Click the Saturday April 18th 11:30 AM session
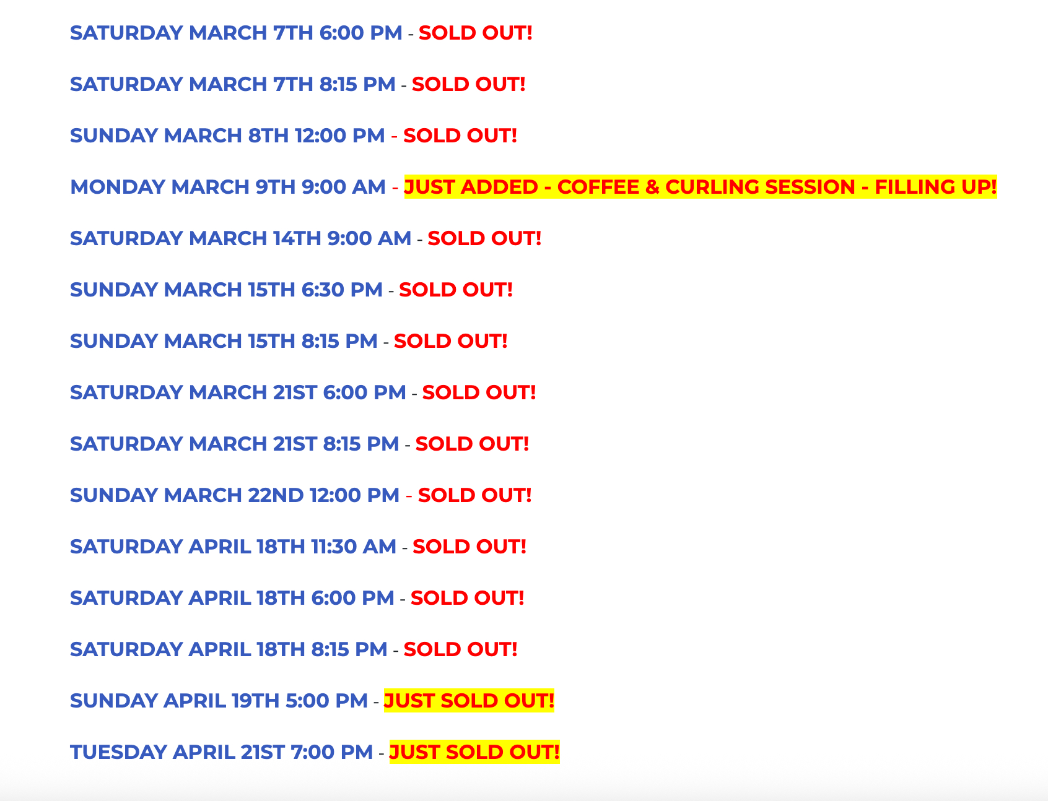The image size is (1048, 801). point(233,547)
